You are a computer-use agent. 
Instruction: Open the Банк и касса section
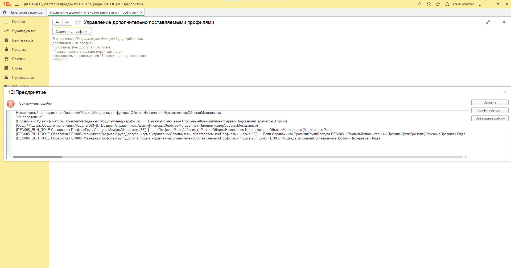(x=23, y=40)
